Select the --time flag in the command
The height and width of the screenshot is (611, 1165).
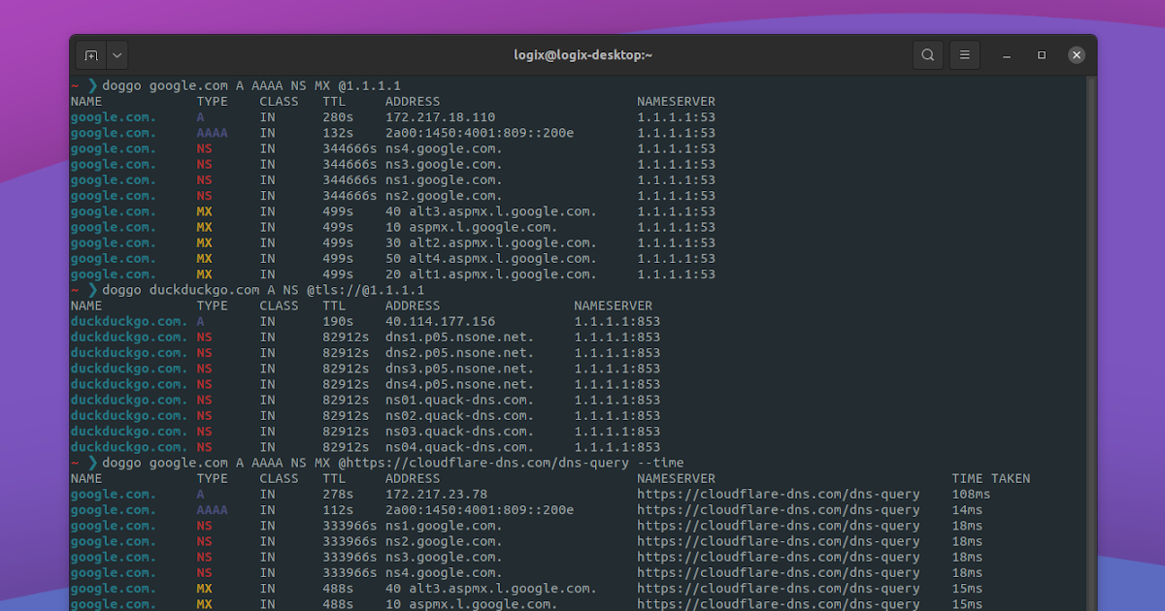666,463
